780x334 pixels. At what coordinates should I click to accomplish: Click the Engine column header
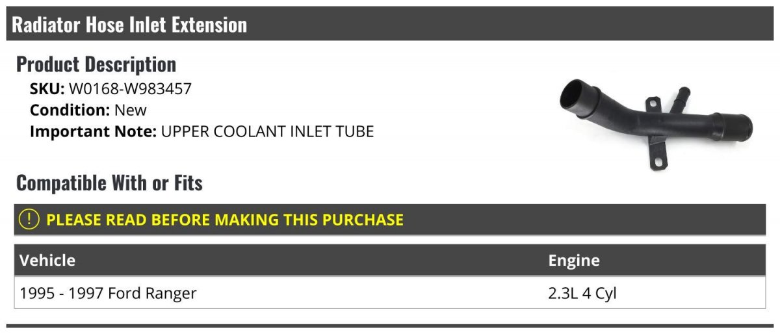point(574,261)
